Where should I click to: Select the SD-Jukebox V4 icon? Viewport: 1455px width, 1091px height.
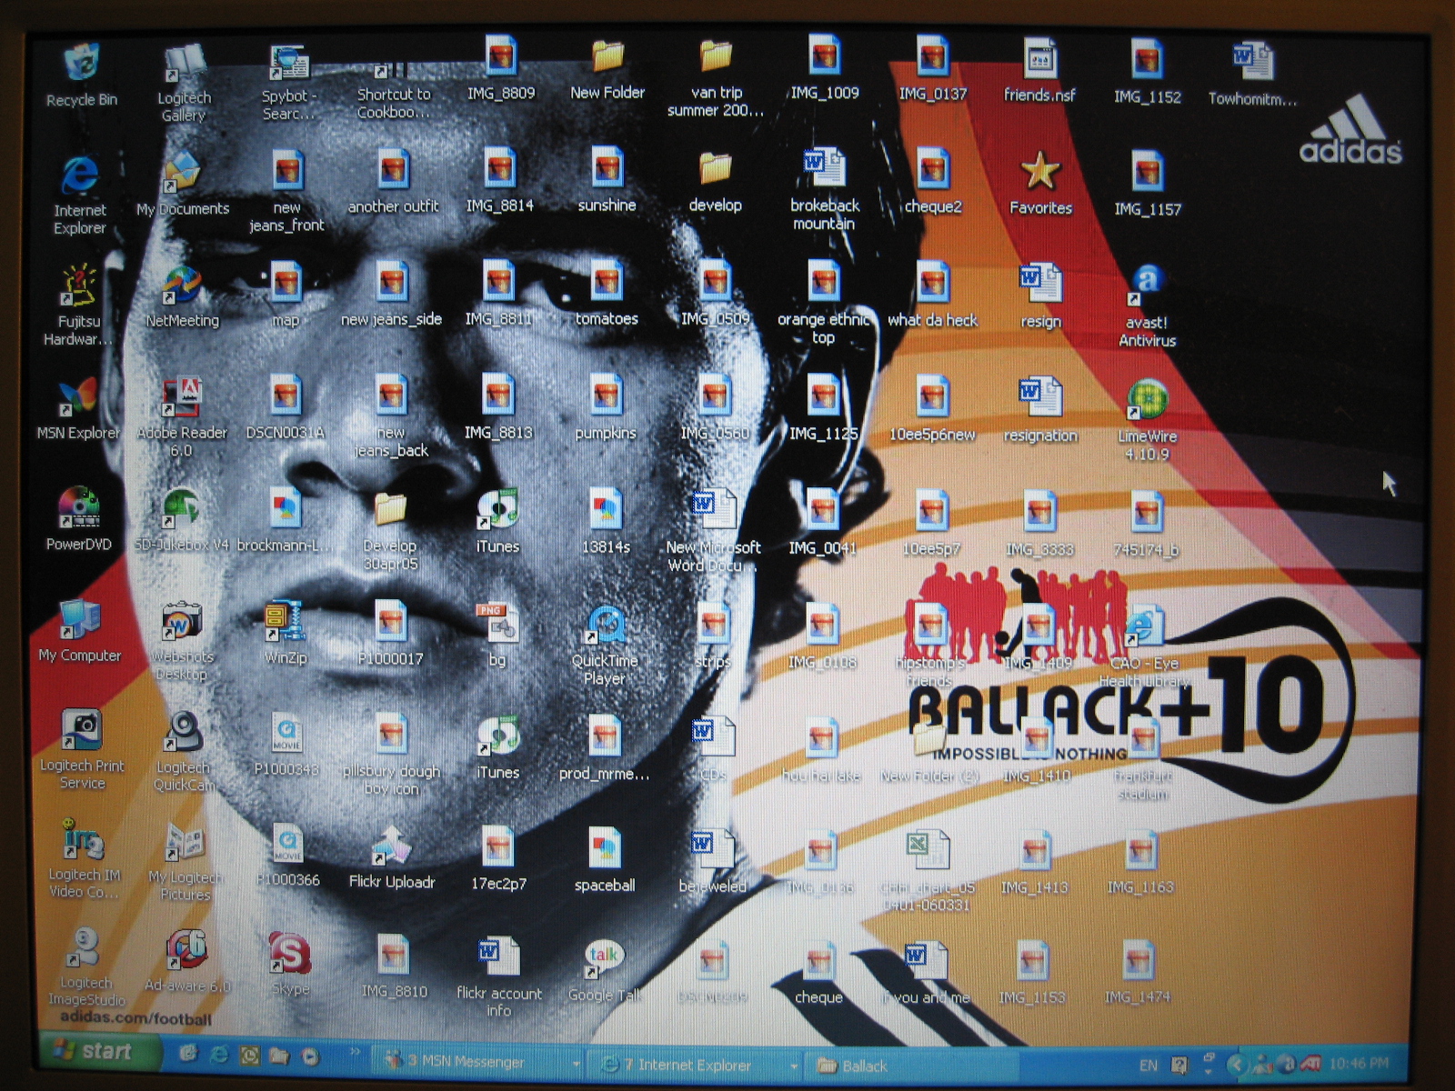pyautogui.click(x=182, y=509)
